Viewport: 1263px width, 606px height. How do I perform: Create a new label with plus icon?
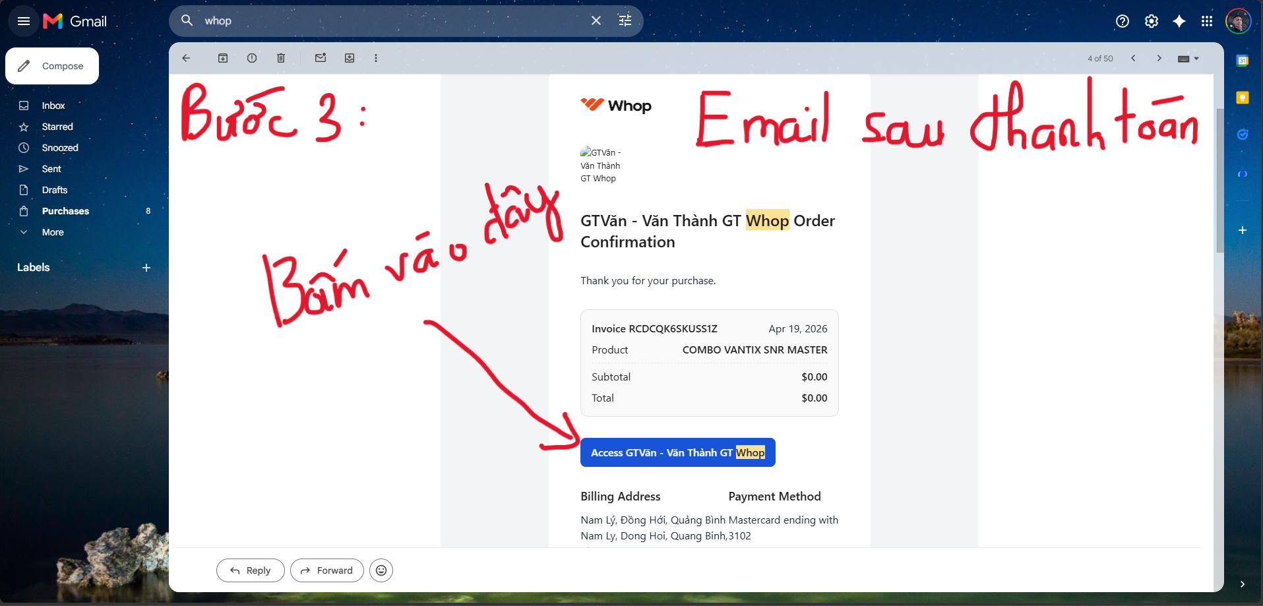click(x=146, y=268)
